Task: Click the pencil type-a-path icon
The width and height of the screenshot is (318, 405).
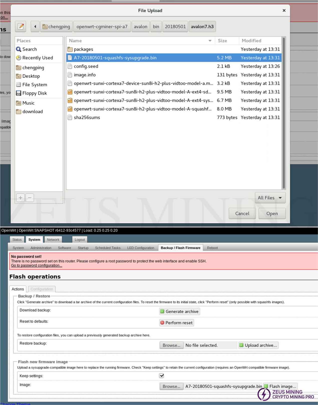Action: 21,26
